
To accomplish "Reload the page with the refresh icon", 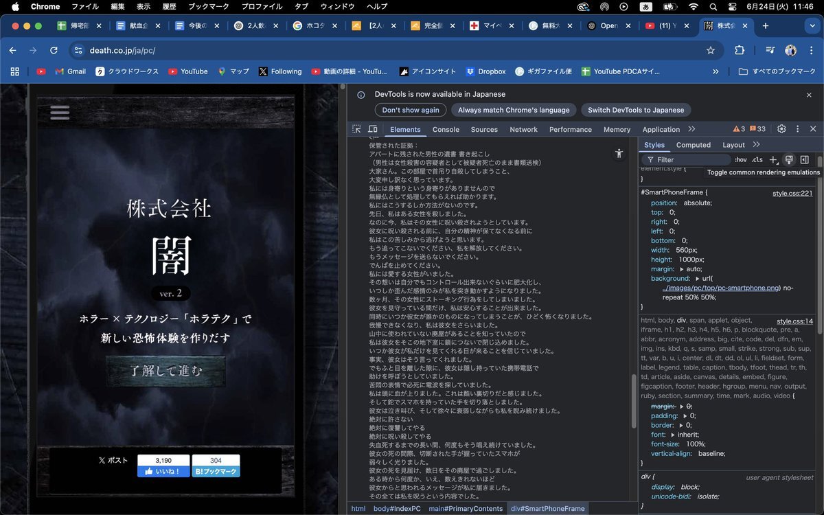I will (54, 50).
